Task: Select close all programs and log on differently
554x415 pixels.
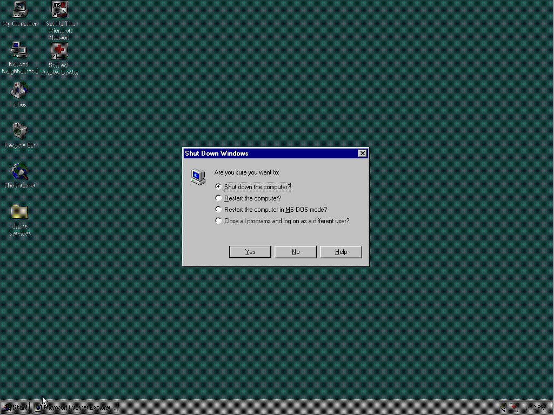Action: click(x=218, y=220)
